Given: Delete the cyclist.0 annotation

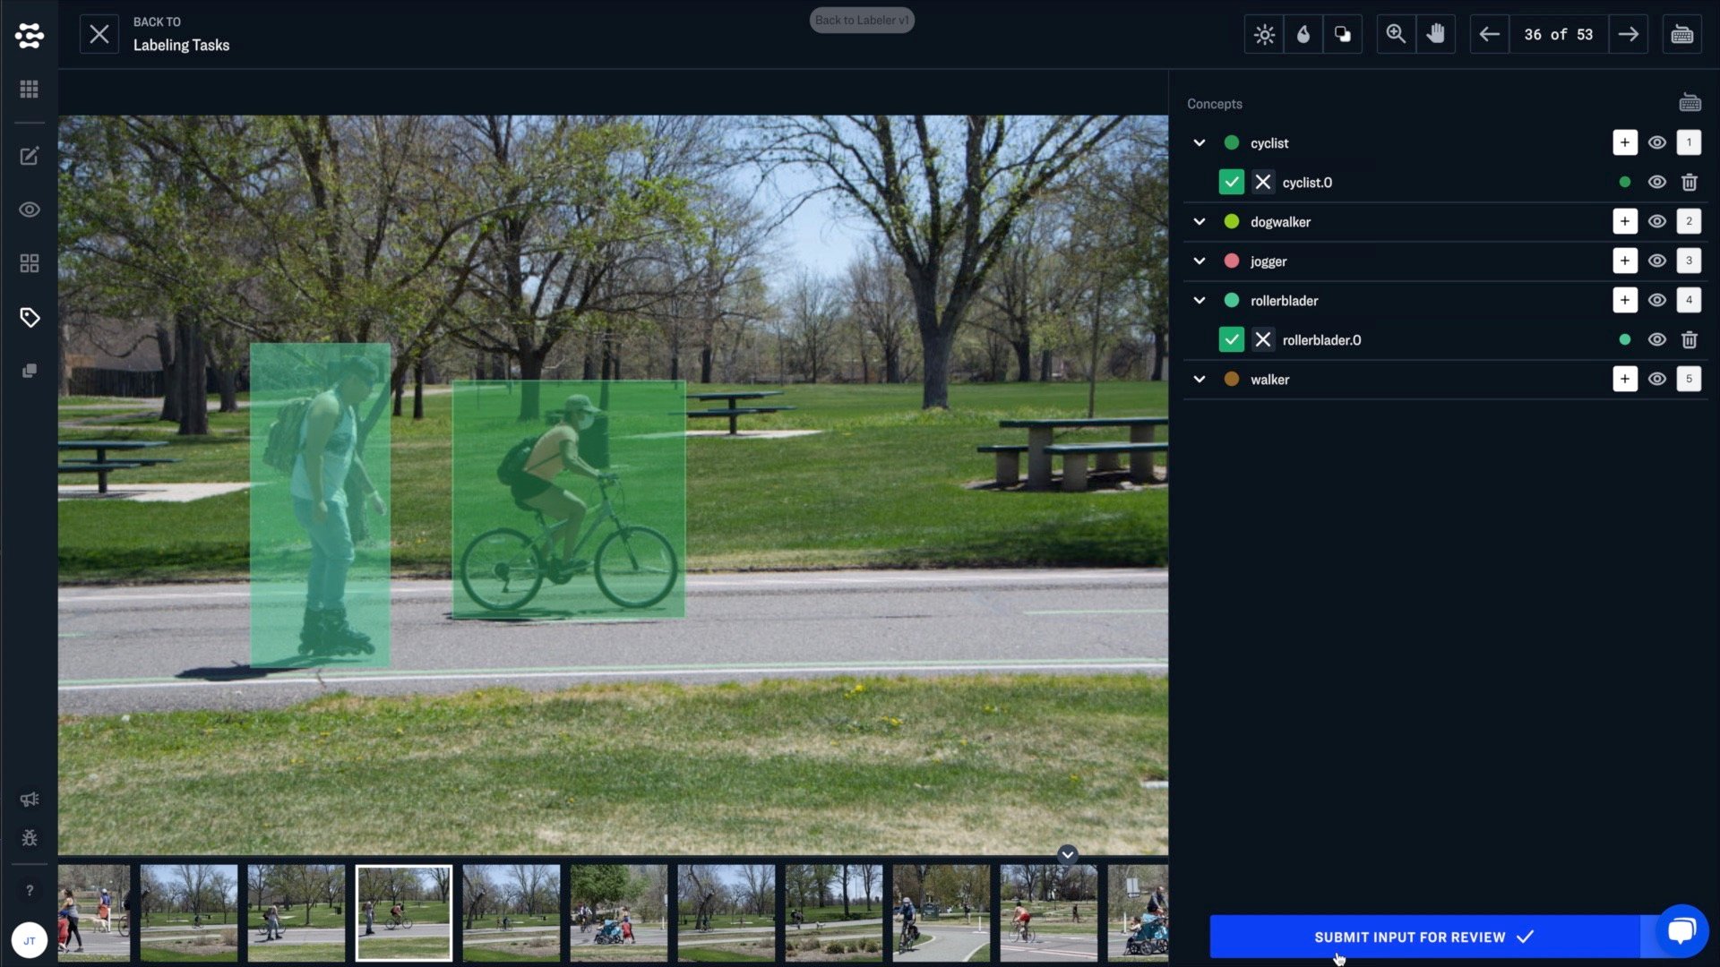Looking at the screenshot, I should (1689, 183).
